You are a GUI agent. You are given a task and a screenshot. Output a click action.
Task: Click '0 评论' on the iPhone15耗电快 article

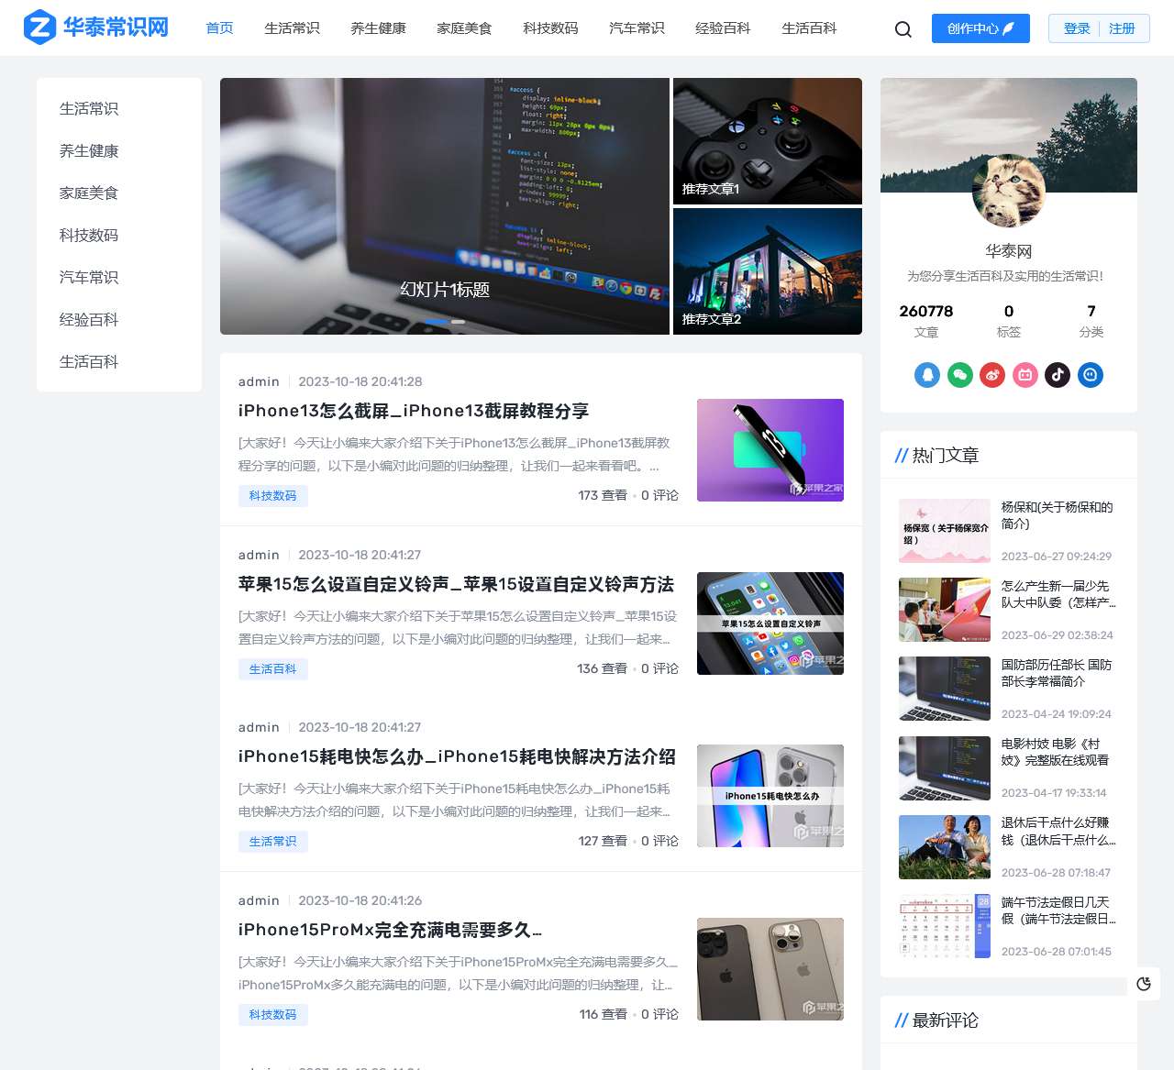(x=659, y=841)
